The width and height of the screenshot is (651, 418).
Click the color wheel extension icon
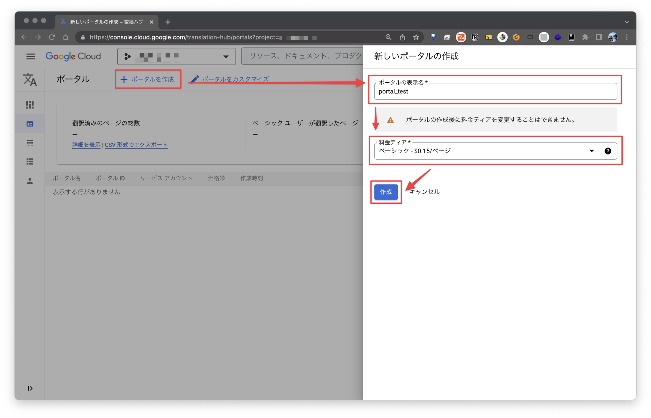pos(502,37)
